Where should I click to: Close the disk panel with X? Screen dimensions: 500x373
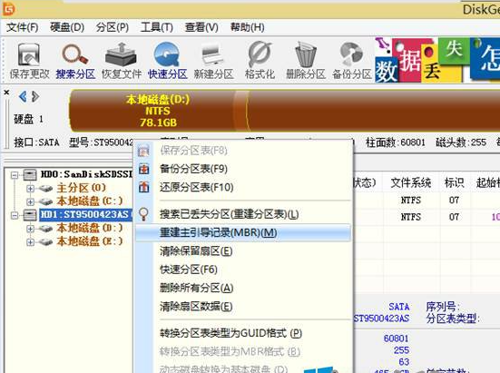click(x=6, y=93)
